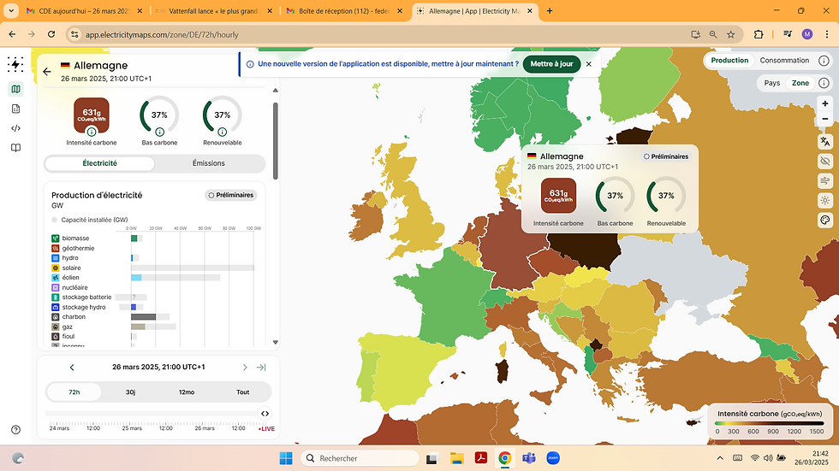Open the documentation book sidebar icon
This screenshot has width=839, height=471.
[15, 148]
